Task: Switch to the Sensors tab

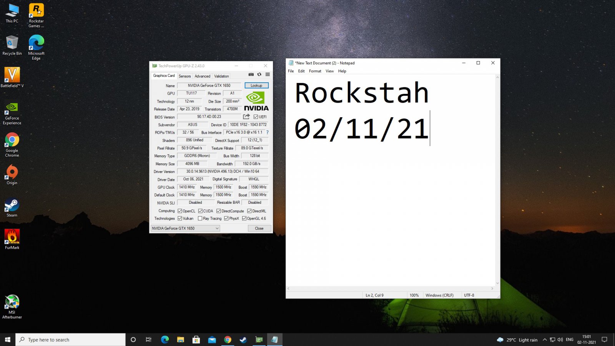Action: (184, 76)
